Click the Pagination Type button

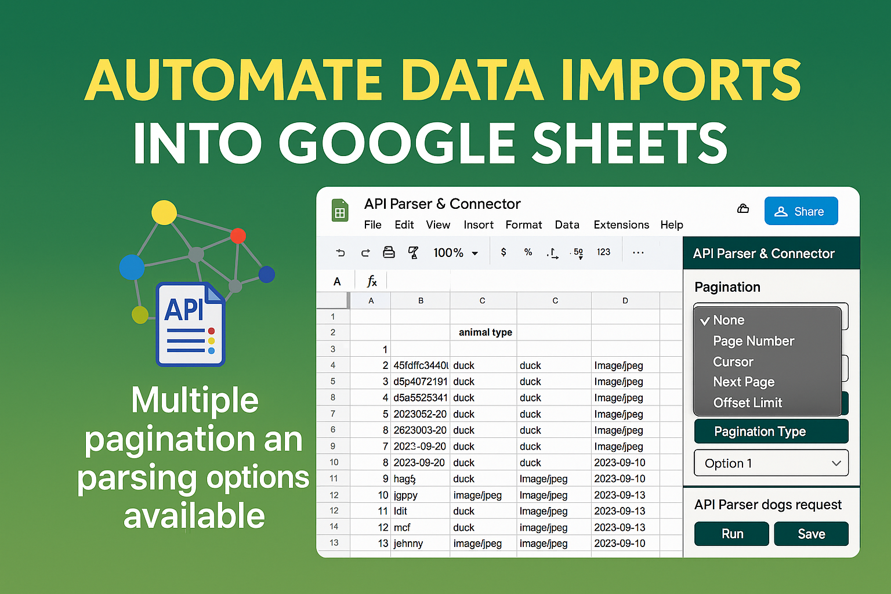pos(771,432)
